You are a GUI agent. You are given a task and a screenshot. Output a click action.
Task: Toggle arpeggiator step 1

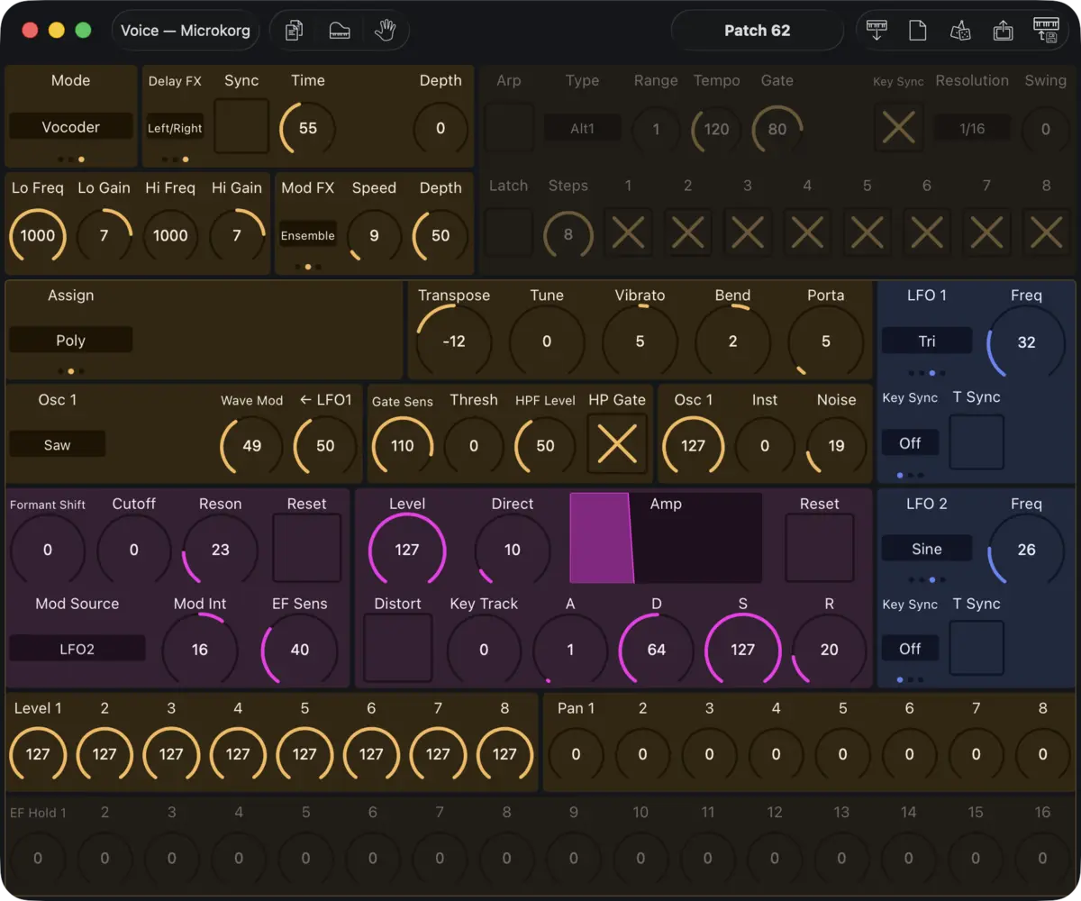[628, 233]
